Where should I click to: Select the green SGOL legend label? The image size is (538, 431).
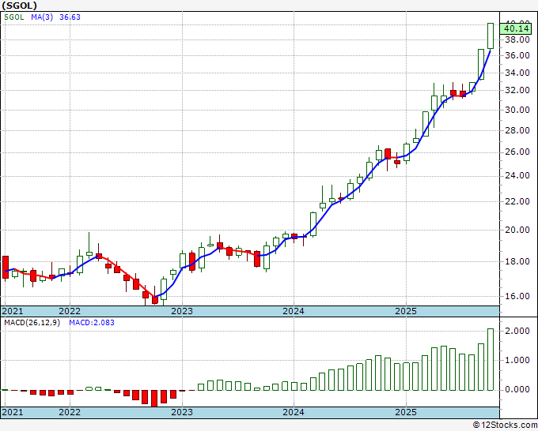pyautogui.click(x=14, y=17)
